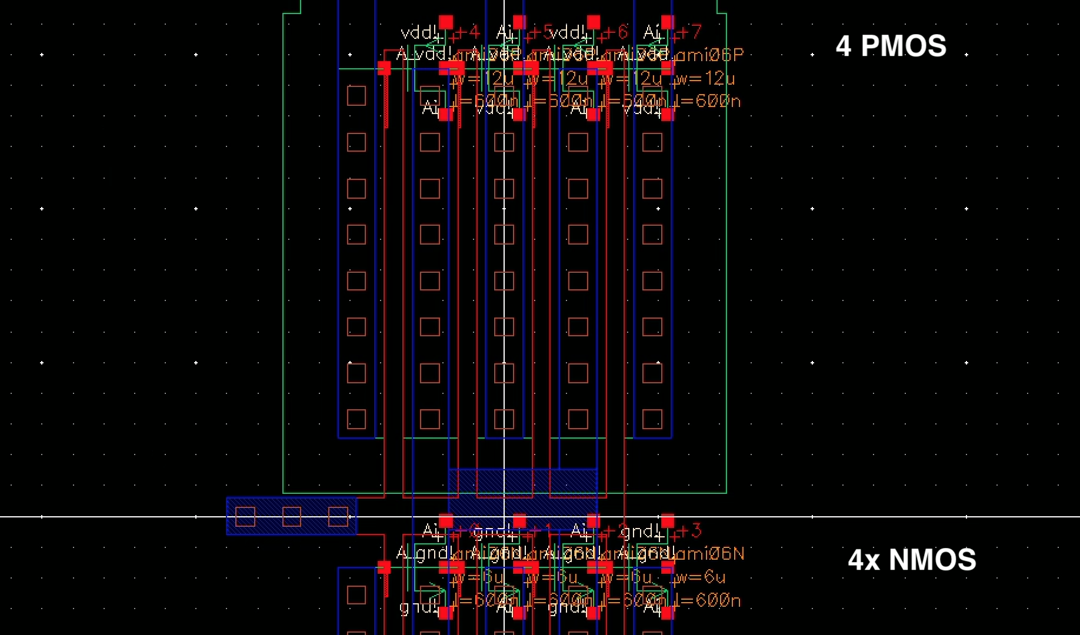Select bottom contact of leftmost PMOS column

356,419
